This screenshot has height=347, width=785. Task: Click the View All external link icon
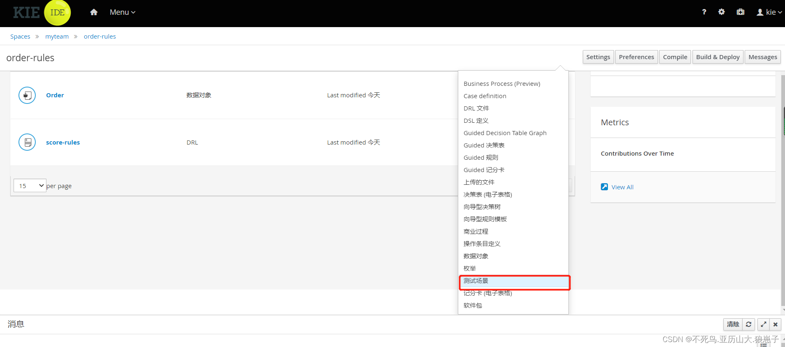point(604,187)
